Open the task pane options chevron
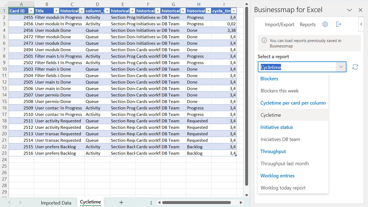This screenshot has height=207, width=368. pyautogui.click(x=349, y=10)
